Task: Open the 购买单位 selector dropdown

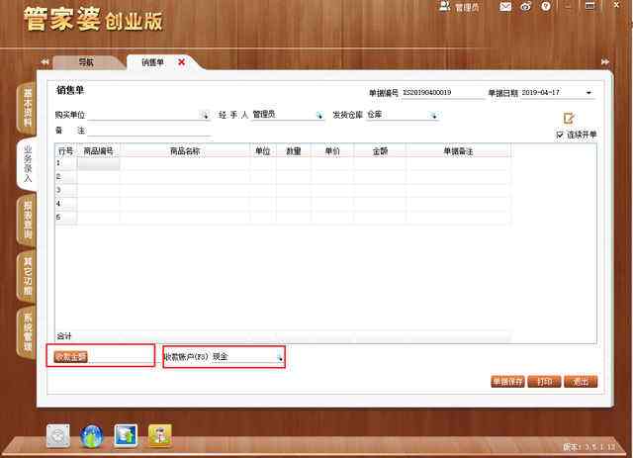Action: tap(205, 115)
